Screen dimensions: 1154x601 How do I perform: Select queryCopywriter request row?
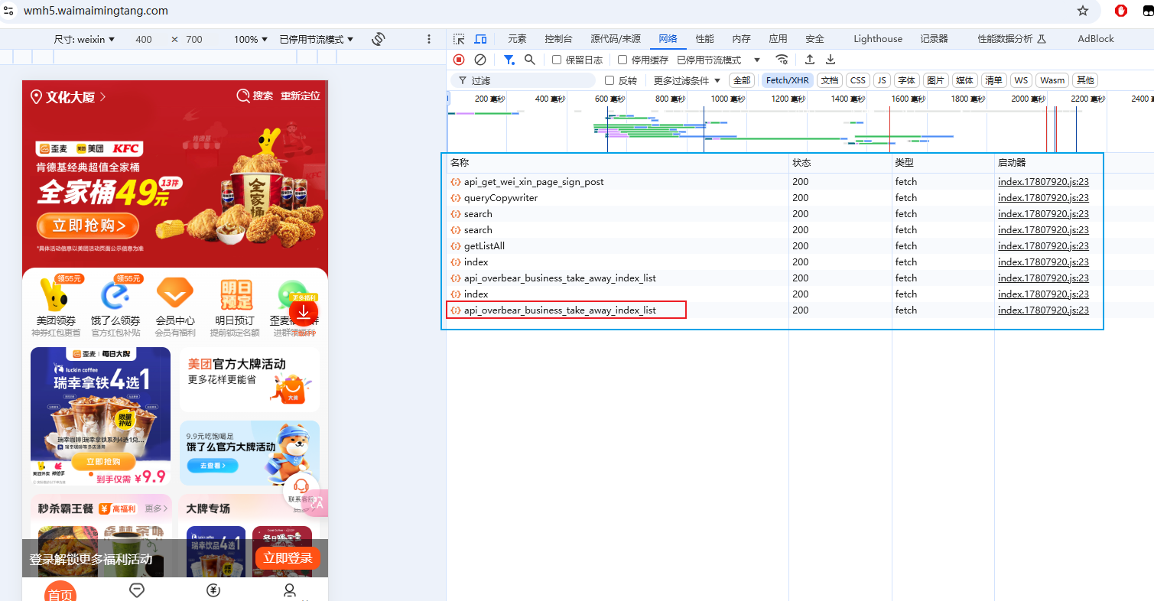[617, 198]
